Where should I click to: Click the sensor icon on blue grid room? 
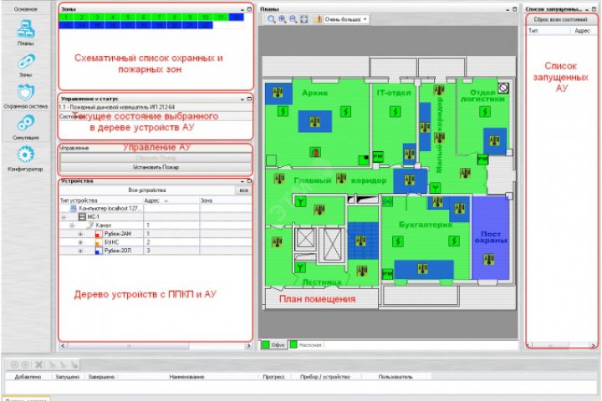click(360, 241)
